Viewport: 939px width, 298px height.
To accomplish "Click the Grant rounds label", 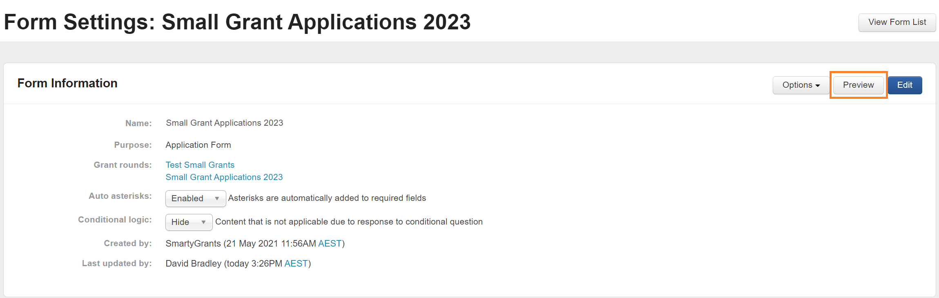I will pyautogui.click(x=123, y=165).
